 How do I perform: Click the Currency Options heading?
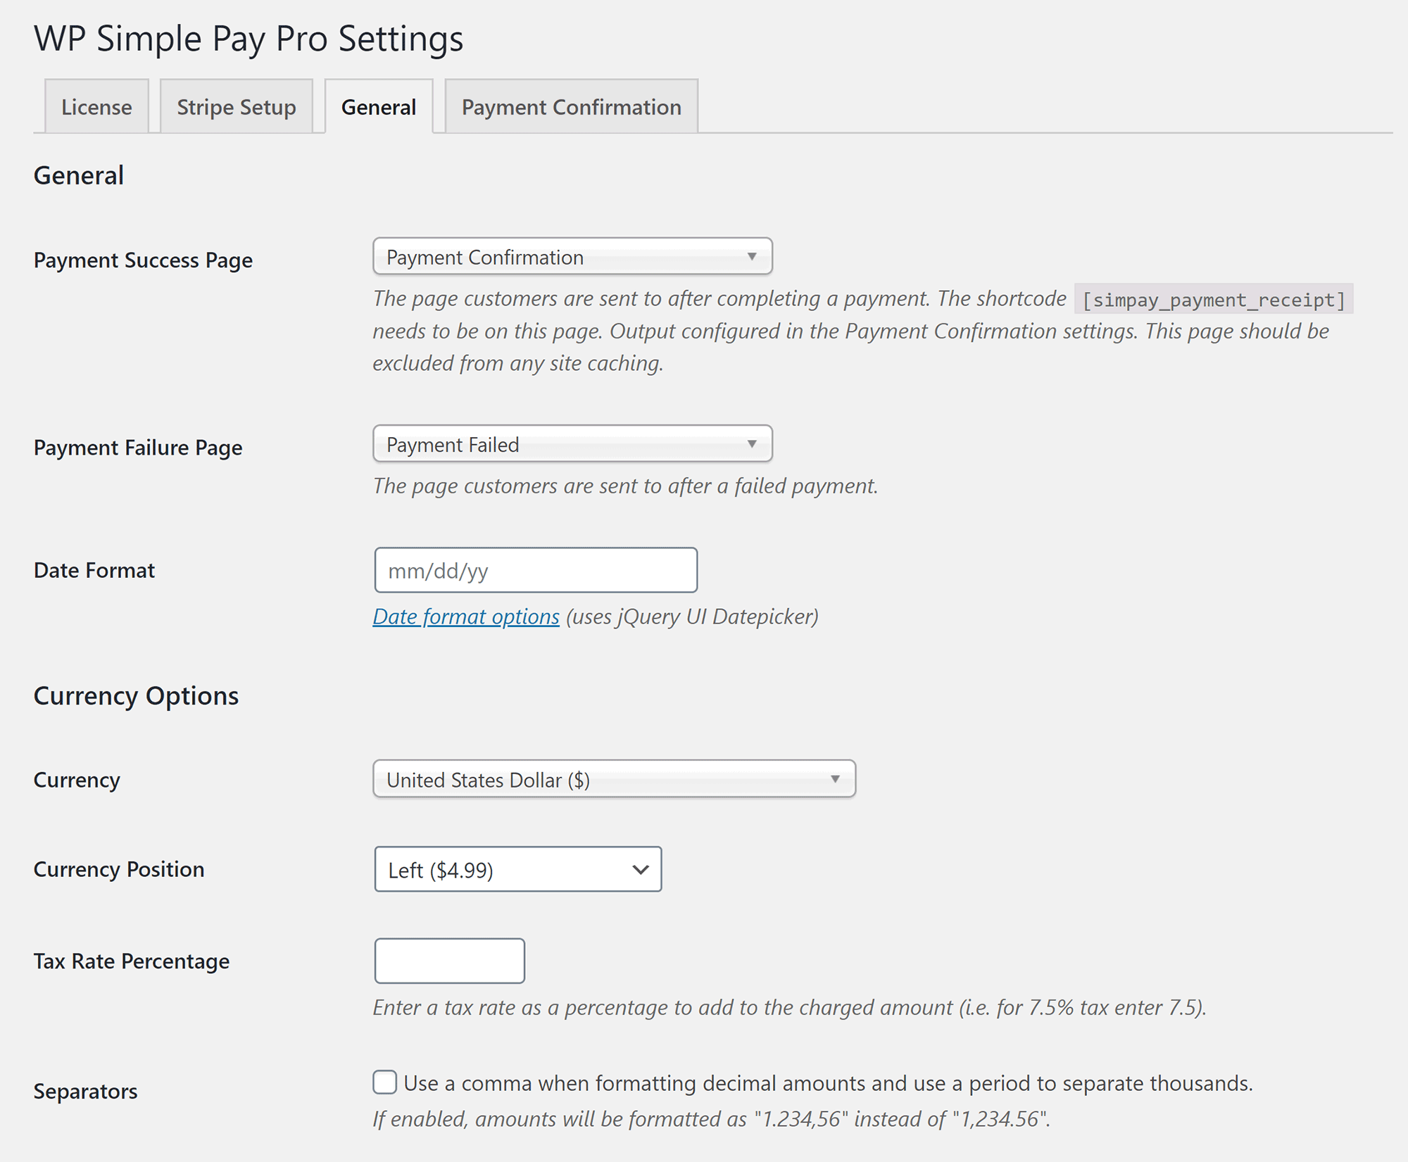coord(136,695)
